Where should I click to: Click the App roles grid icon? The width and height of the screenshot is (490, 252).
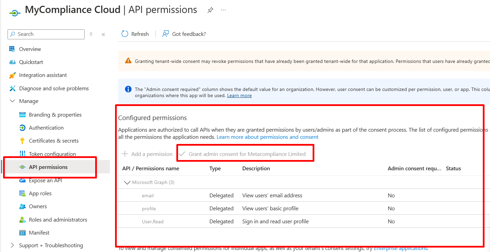point(22,193)
